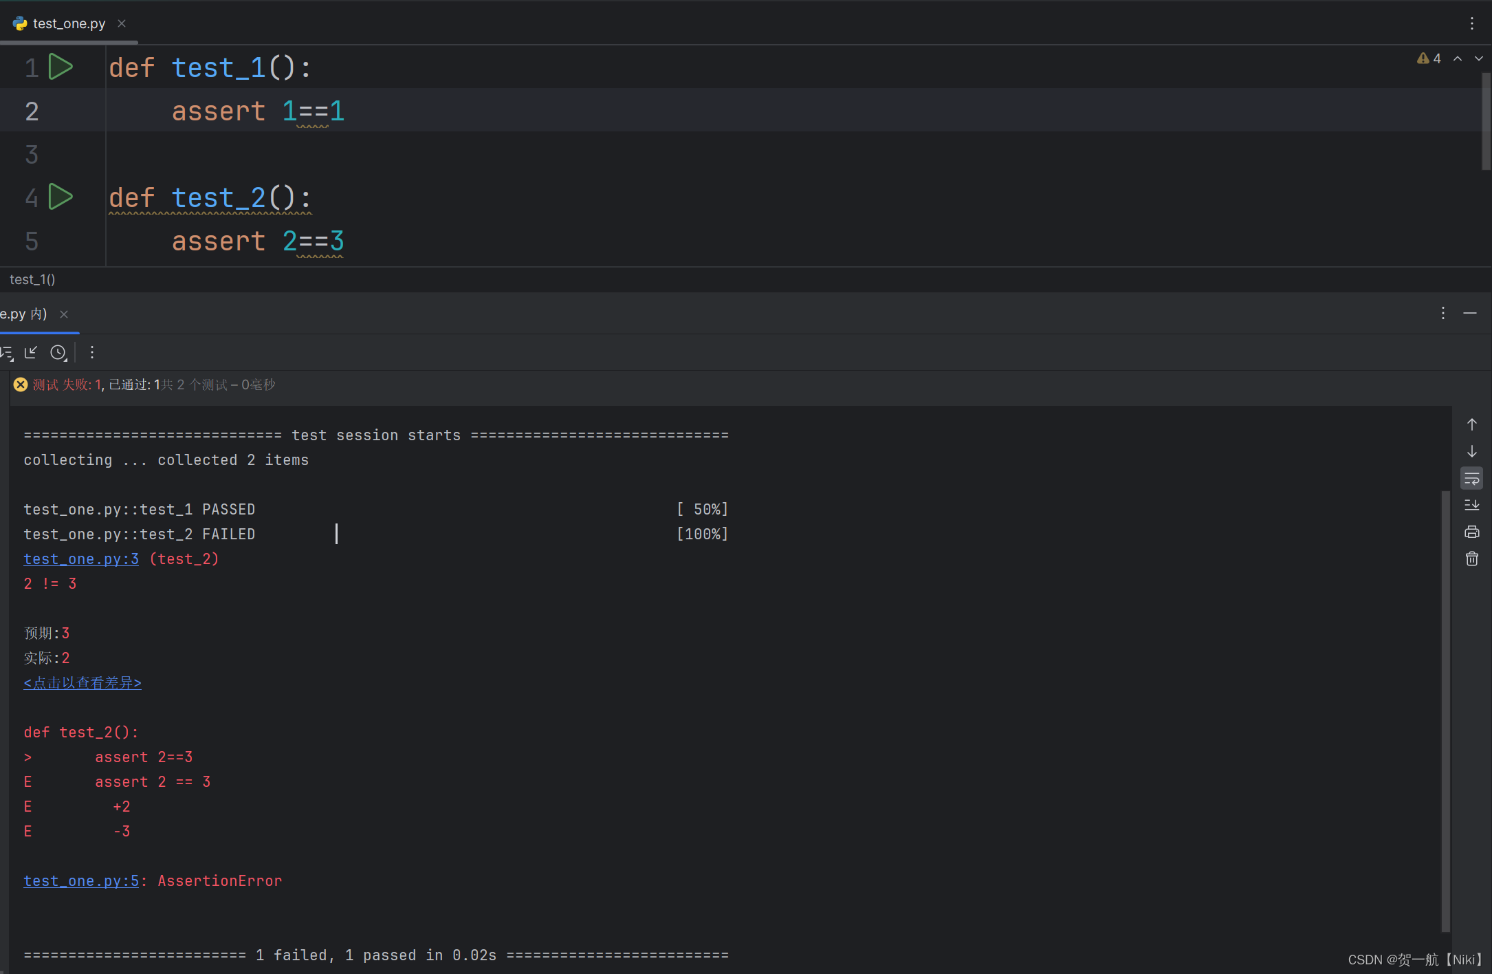Open more test toolbar options
This screenshot has width=1492, height=974.
pyautogui.click(x=92, y=353)
